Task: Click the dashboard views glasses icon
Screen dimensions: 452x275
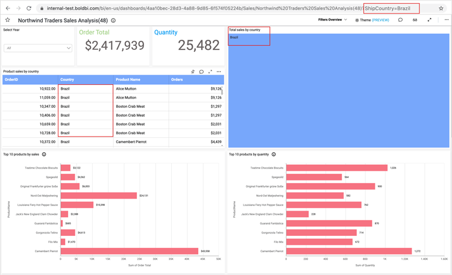Action: pyautogui.click(x=415, y=20)
